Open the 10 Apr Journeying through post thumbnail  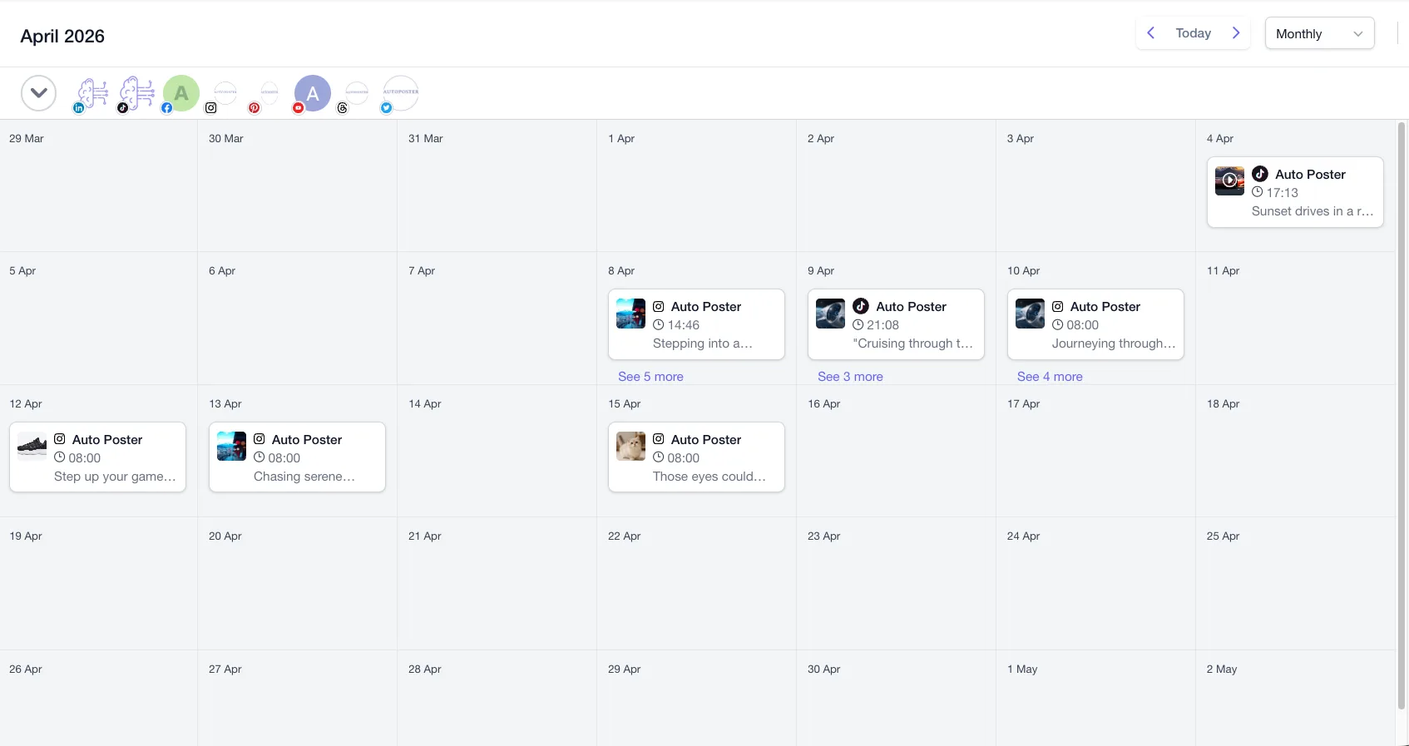[1030, 314]
